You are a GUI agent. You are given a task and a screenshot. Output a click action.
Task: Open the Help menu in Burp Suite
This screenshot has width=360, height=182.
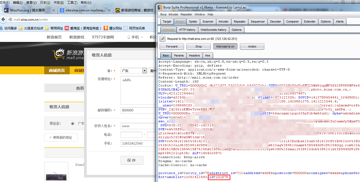(x=210, y=14)
